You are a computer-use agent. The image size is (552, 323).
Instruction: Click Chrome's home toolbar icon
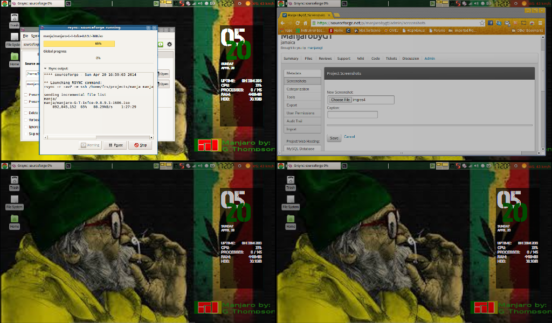(x=305, y=23)
